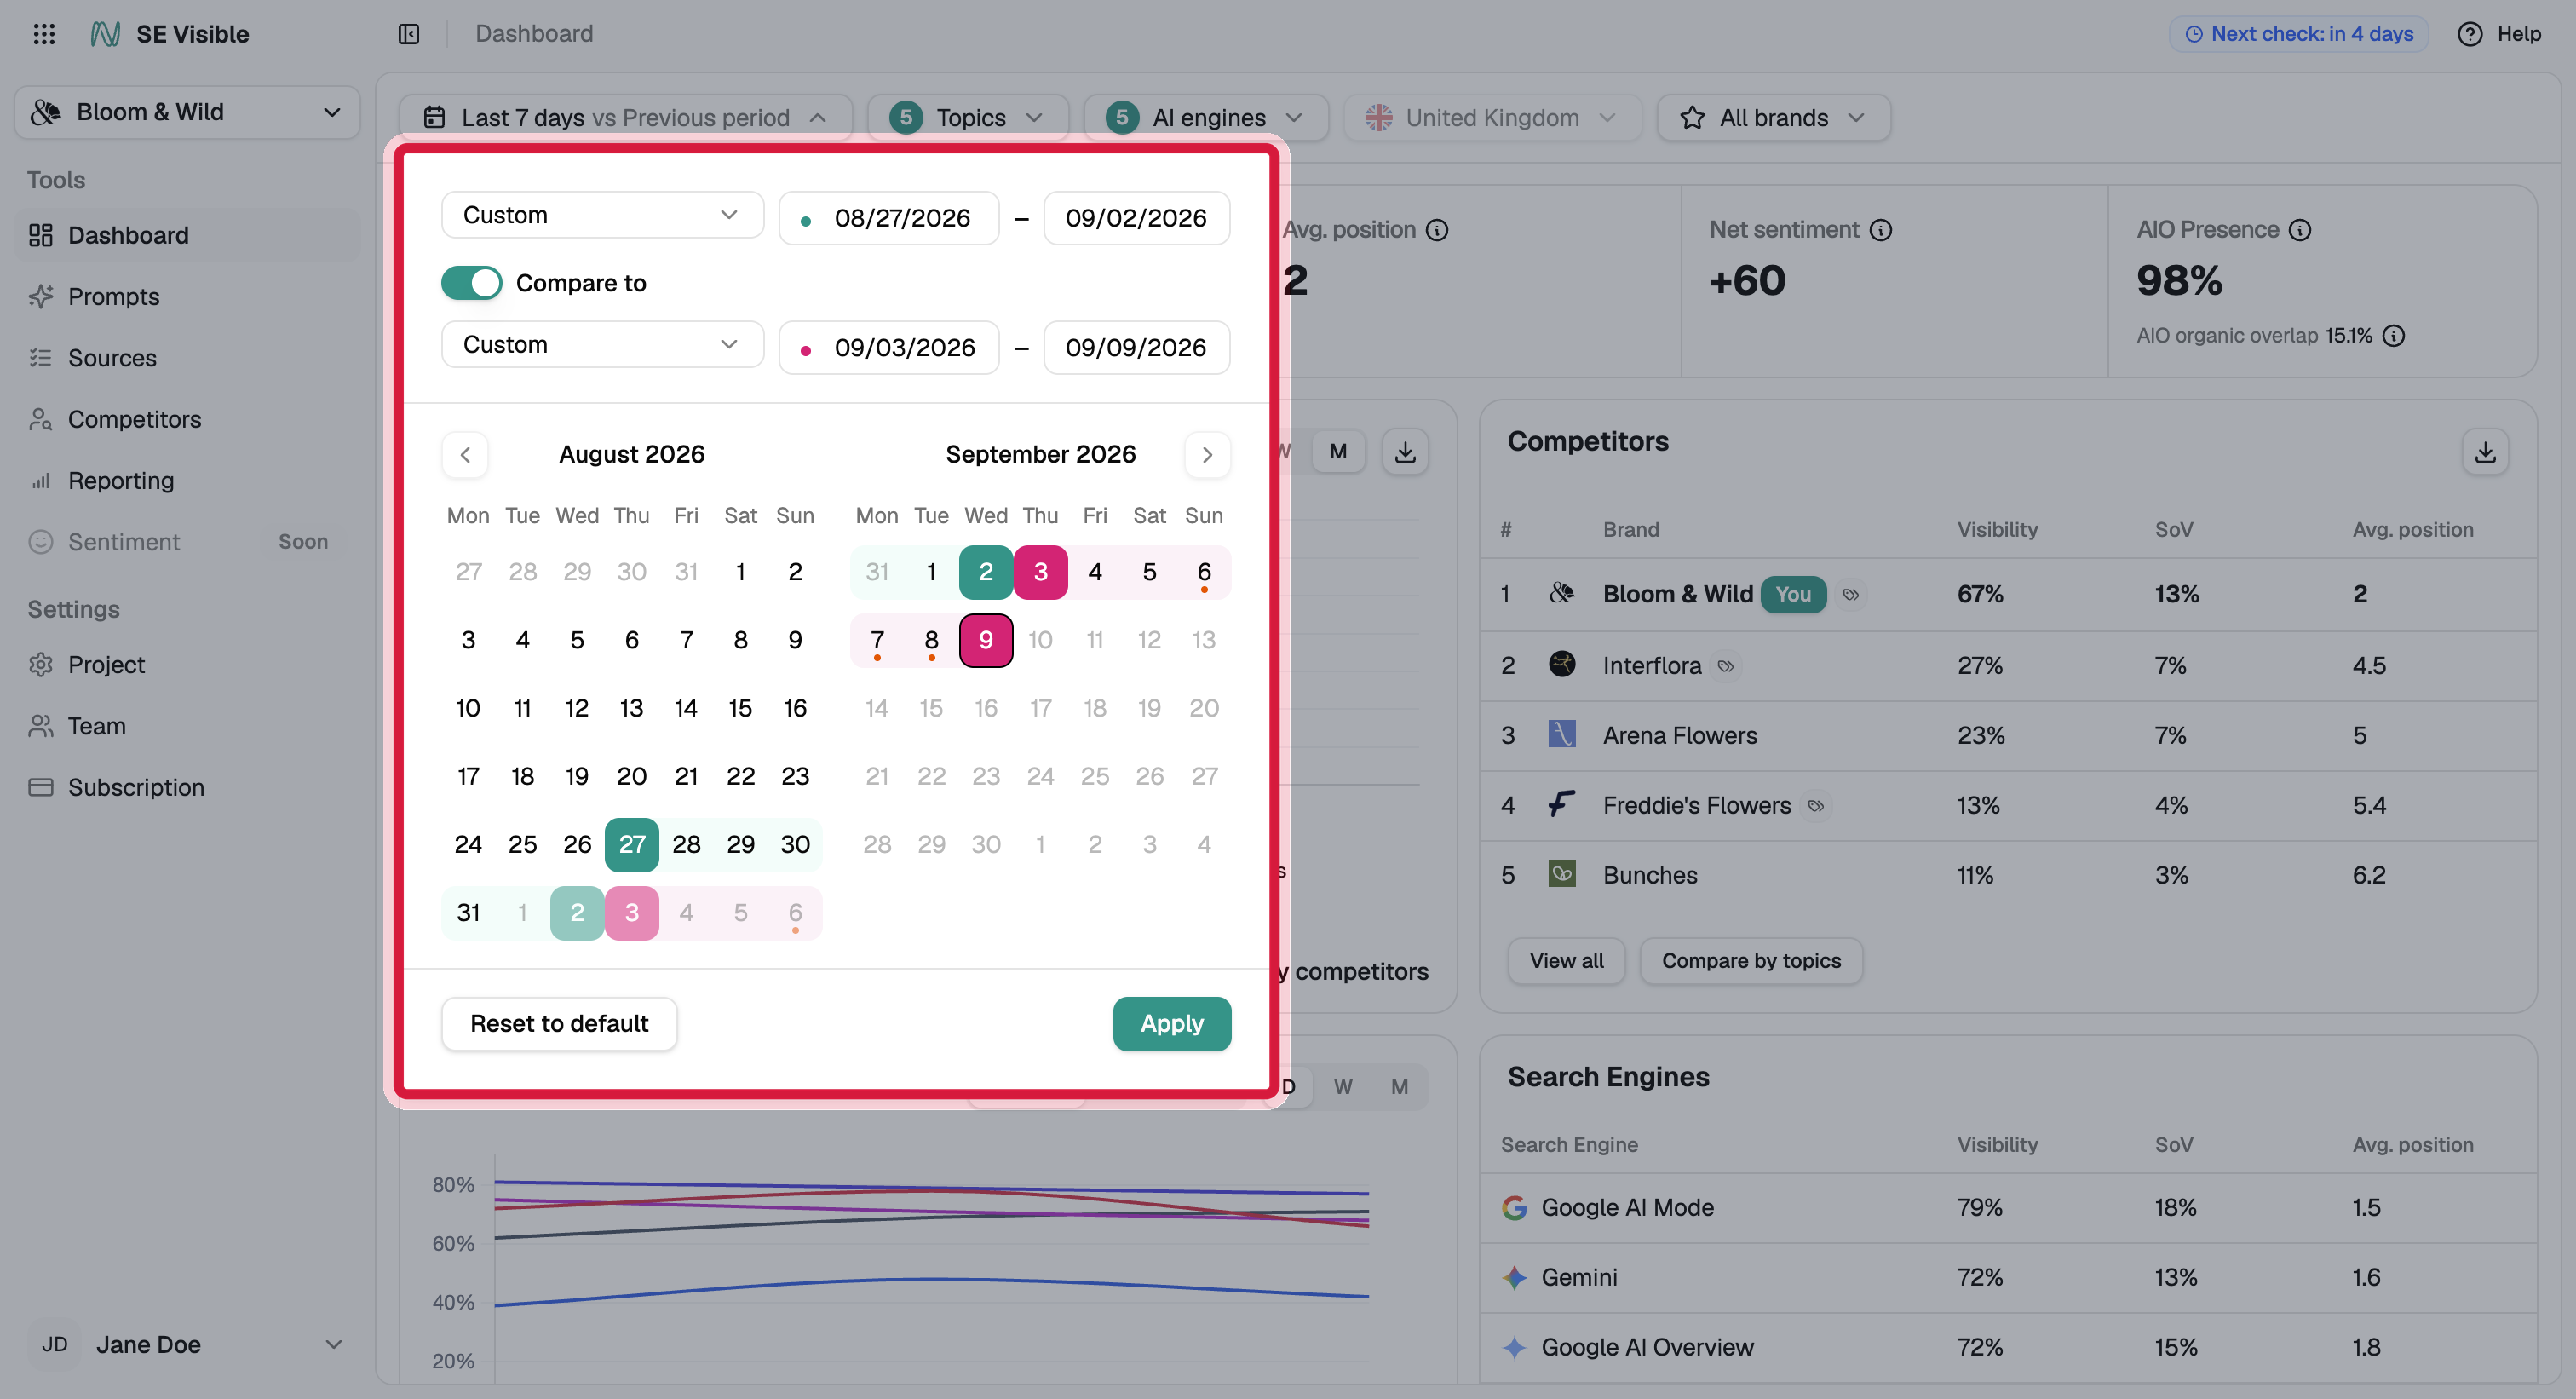2576x1399 pixels.
Task: Click the Bunches brand logo
Action: [1562, 874]
